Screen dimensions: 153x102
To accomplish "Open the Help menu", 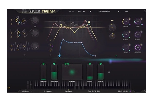I will coord(126,11).
